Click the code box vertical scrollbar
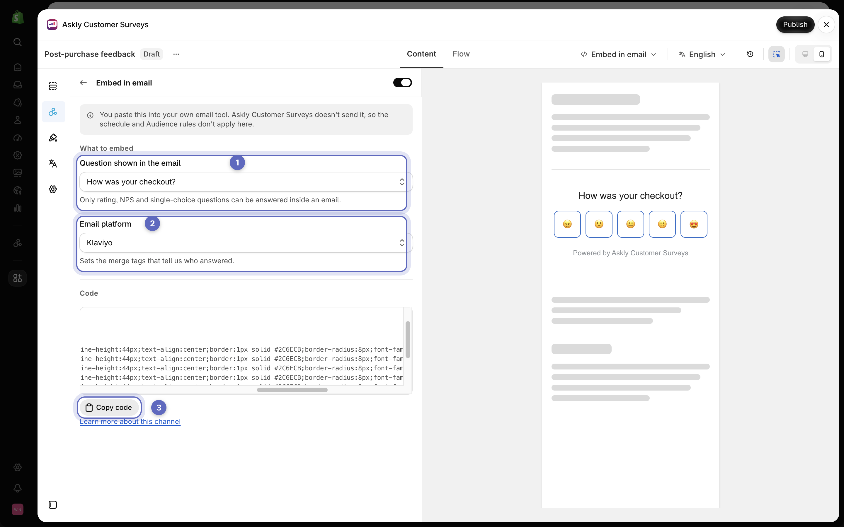 point(408,340)
